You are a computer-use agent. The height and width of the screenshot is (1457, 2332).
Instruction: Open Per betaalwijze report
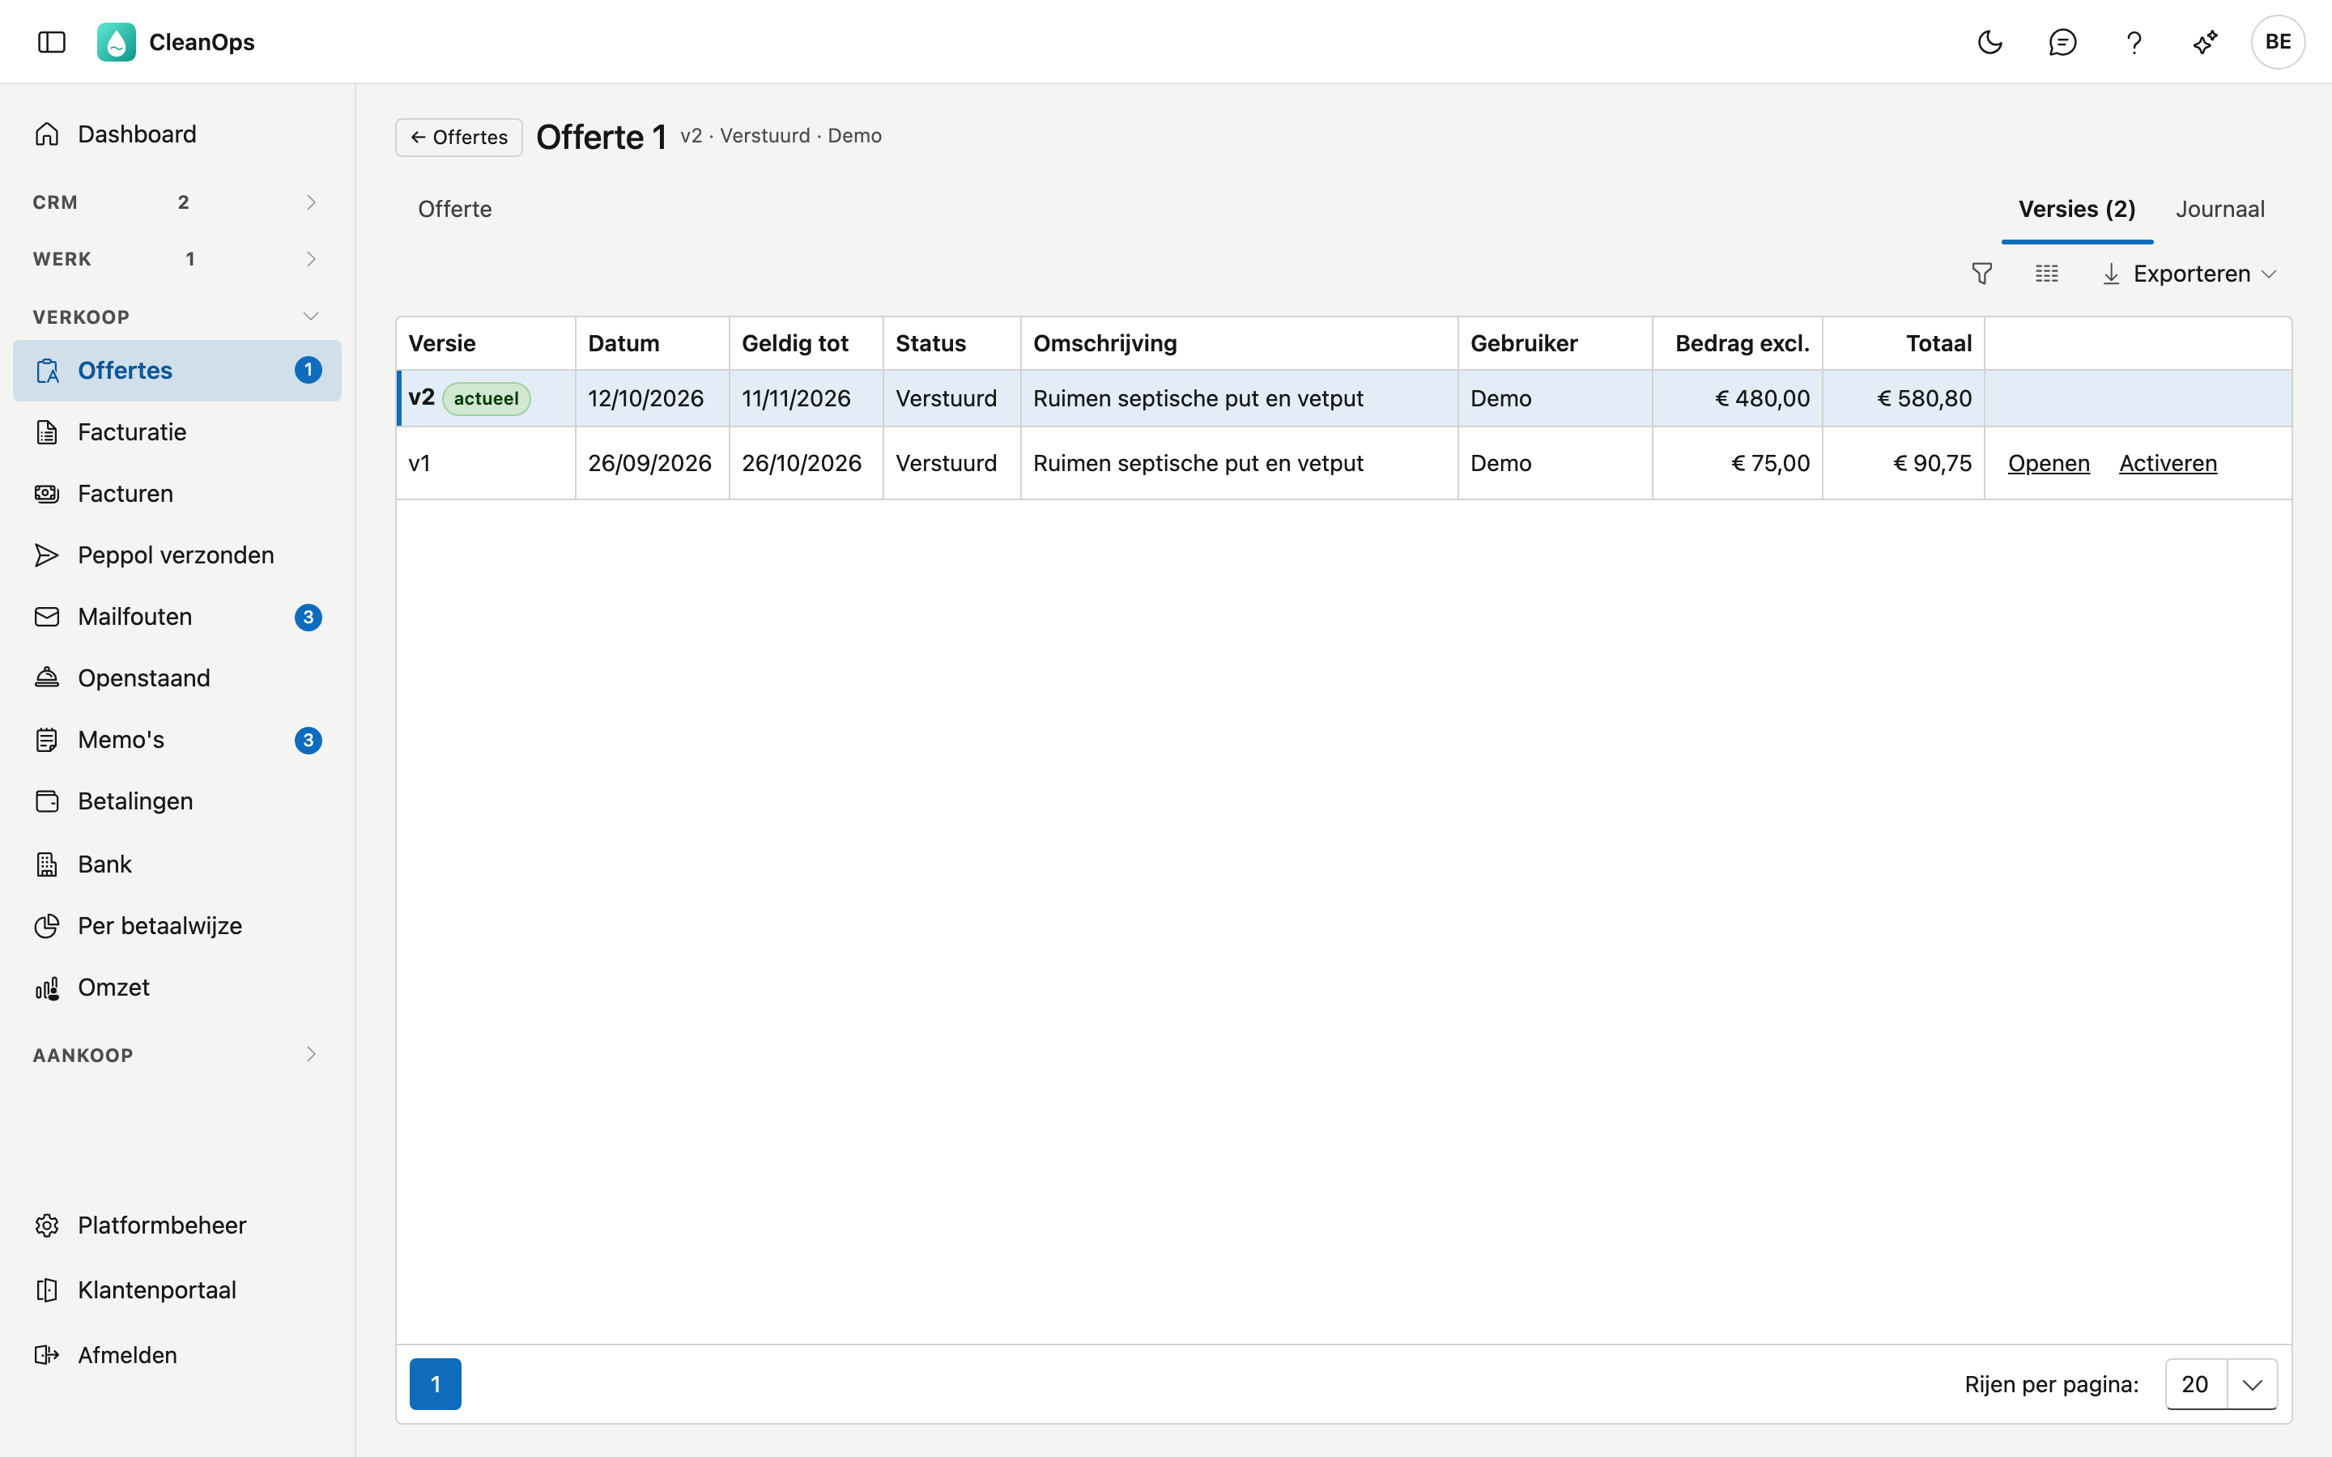click(x=177, y=926)
